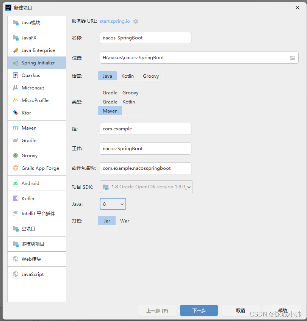The image size is (307, 321).
Task: Open settings gear next to server URL
Action: point(135,21)
